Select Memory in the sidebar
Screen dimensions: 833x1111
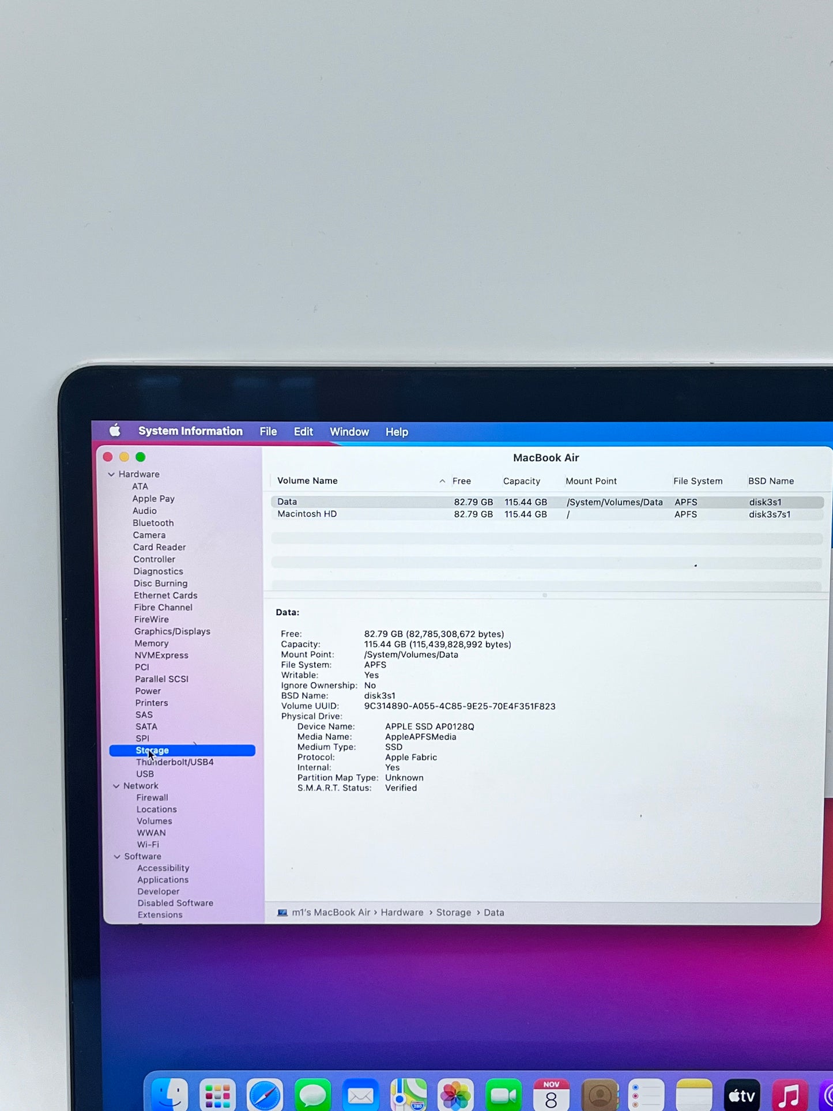point(152,643)
